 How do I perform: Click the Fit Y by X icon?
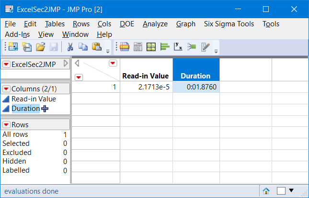178,47
